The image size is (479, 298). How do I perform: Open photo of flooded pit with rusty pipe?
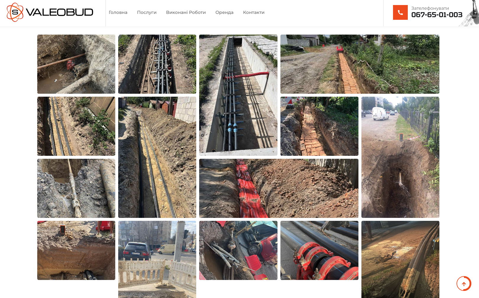coord(76,64)
